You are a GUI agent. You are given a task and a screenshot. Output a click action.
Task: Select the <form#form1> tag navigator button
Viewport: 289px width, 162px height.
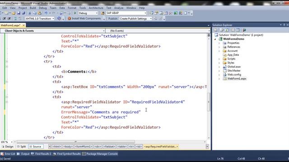pos(84,147)
